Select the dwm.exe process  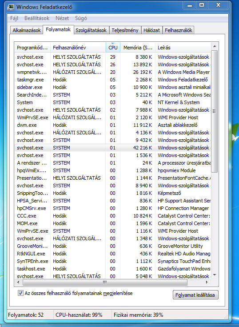[113, 125]
